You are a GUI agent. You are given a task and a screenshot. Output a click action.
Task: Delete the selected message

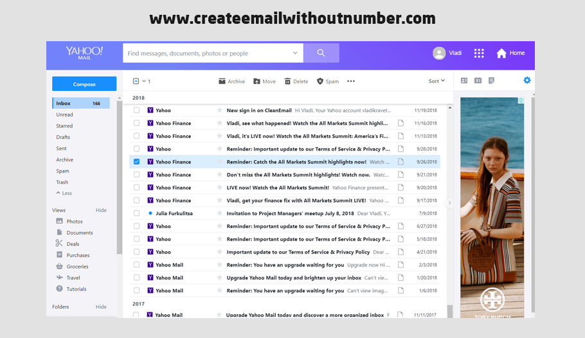[x=296, y=81]
